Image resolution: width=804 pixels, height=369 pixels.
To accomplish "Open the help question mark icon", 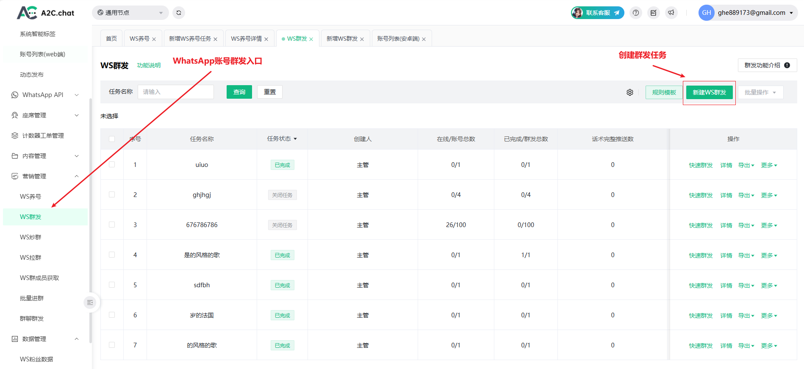I will click(x=635, y=13).
